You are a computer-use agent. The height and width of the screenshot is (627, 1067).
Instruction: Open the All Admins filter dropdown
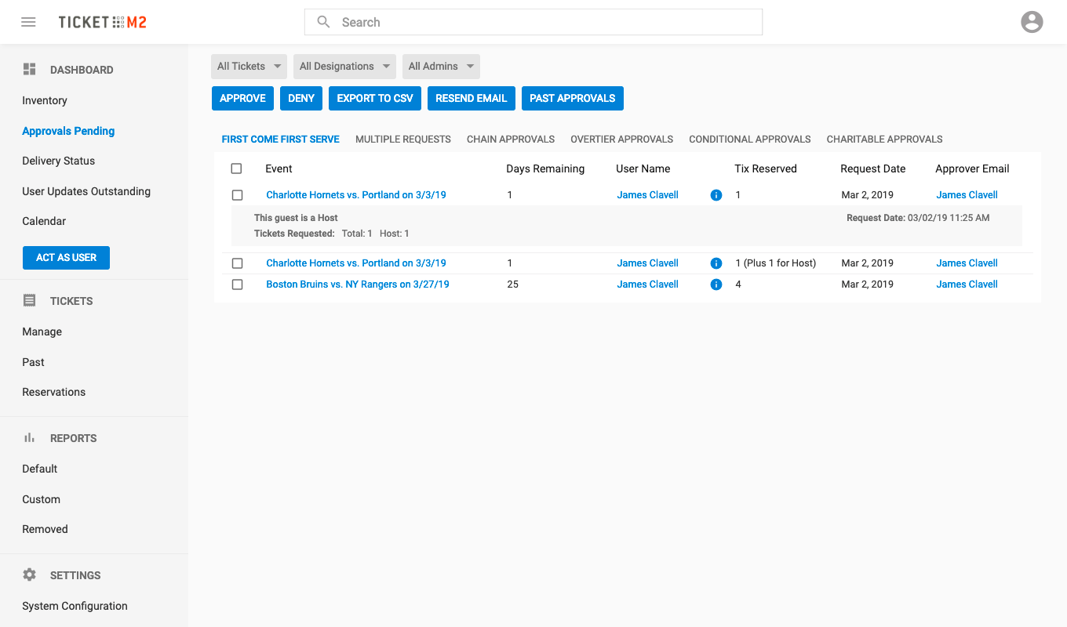coord(441,67)
